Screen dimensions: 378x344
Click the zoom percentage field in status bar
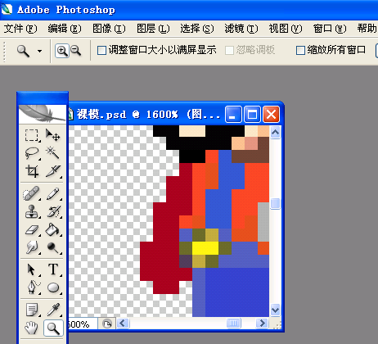(83, 324)
